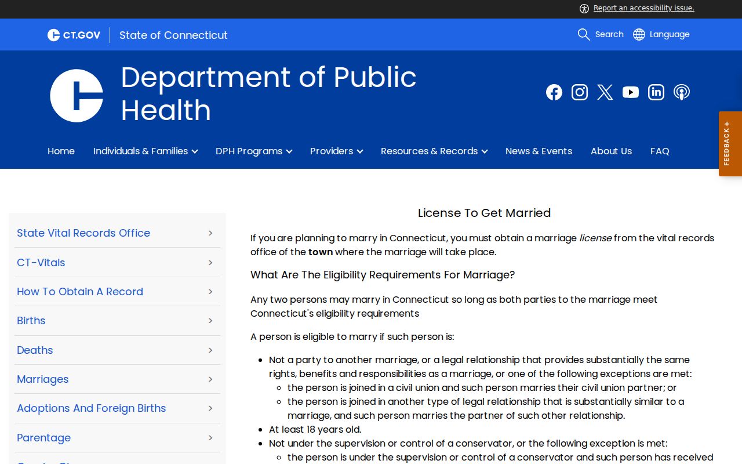Click the Search magnifier icon

pos(584,34)
